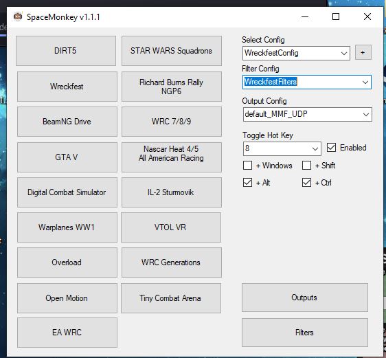Screen dimensions: 386x358
Task: Select the Wreckfest game button
Action: pos(67,87)
